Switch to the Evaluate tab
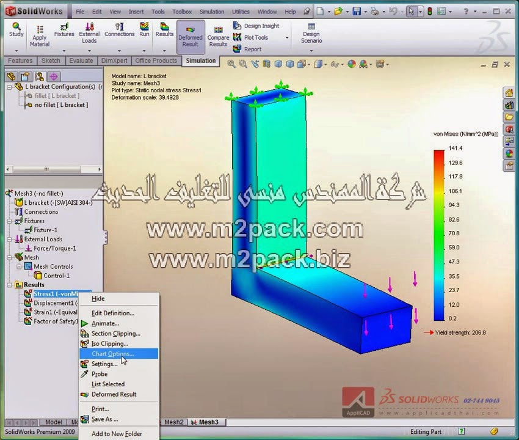519x440 pixels. 81,61
